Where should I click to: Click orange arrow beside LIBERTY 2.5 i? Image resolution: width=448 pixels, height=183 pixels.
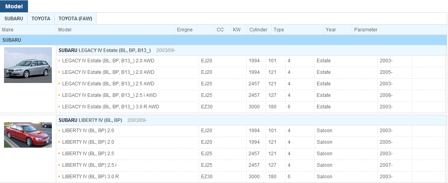point(59,165)
